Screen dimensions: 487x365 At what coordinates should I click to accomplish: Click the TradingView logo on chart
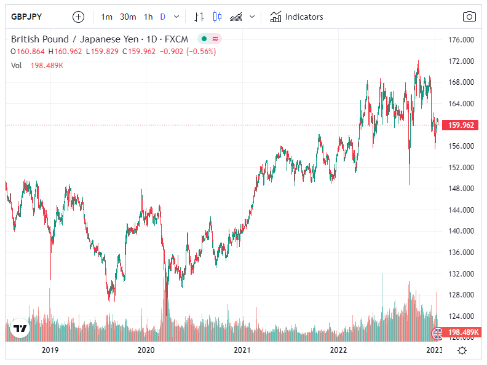coord(20,329)
